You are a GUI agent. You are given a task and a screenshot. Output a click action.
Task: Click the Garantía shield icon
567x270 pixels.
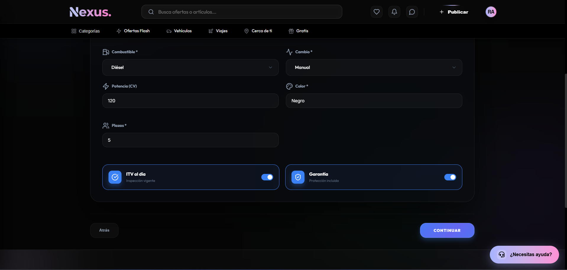click(x=298, y=177)
